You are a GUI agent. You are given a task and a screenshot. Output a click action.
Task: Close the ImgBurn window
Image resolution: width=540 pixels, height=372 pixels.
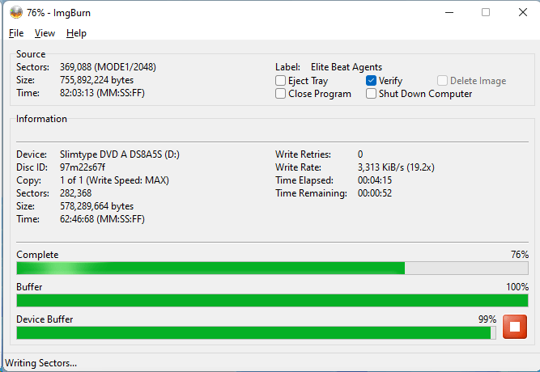(x=522, y=12)
